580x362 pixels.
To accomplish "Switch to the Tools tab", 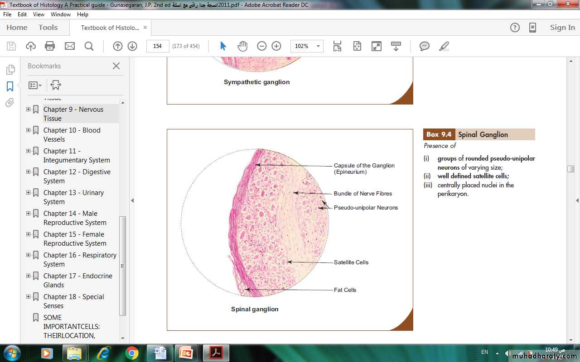I will tap(48, 28).
